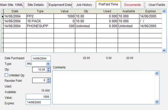Sort by the Expires column header
This screenshot has width=168, height=110.
point(150,11)
